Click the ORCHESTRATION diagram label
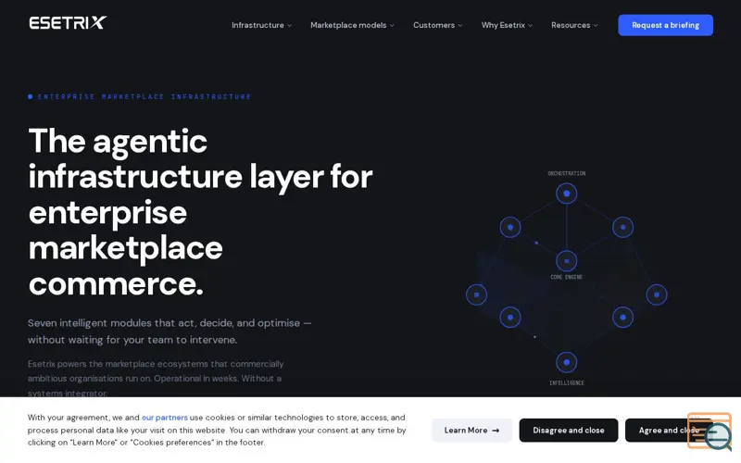Image resolution: width=741 pixels, height=463 pixels. [x=566, y=173]
